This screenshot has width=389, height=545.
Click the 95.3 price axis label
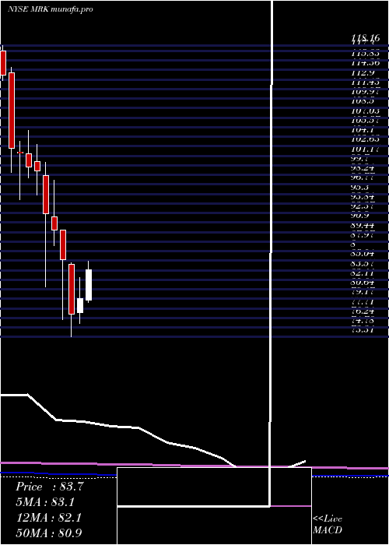point(360,188)
